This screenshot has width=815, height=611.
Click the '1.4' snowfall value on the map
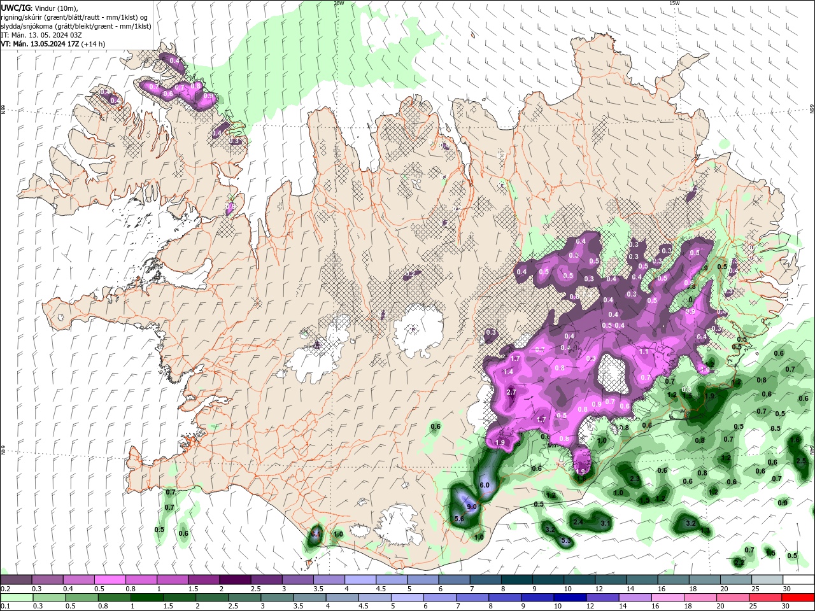[x=508, y=372]
